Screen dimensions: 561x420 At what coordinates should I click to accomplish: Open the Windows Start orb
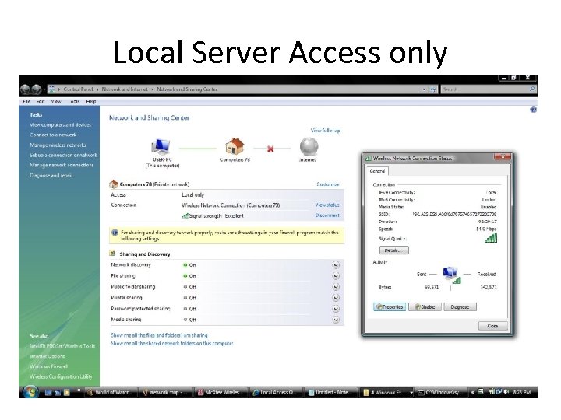coord(30,392)
